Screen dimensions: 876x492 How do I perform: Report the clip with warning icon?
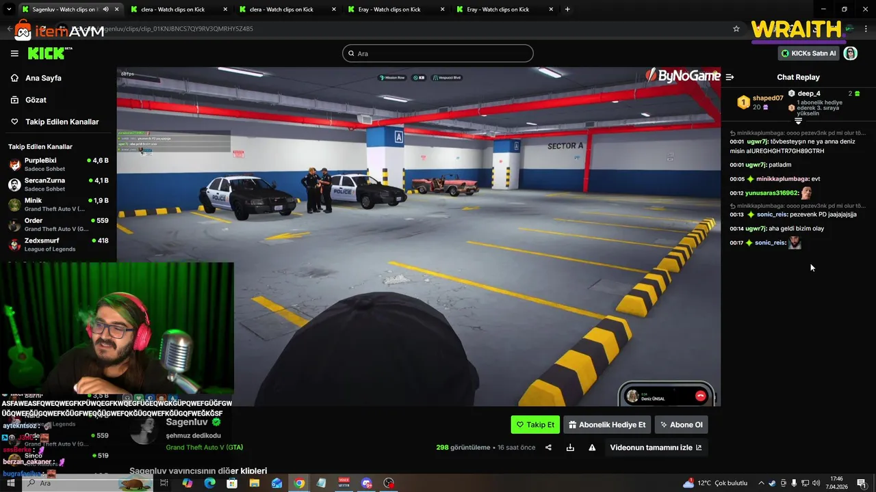click(592, 448)
